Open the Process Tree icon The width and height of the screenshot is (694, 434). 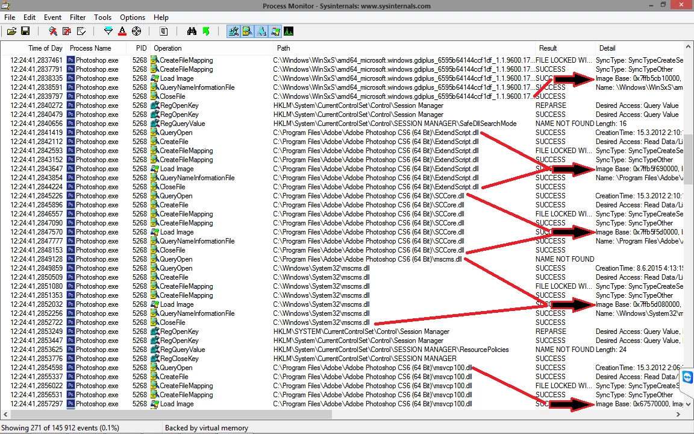pyautogui.click(x=163, y=31)
